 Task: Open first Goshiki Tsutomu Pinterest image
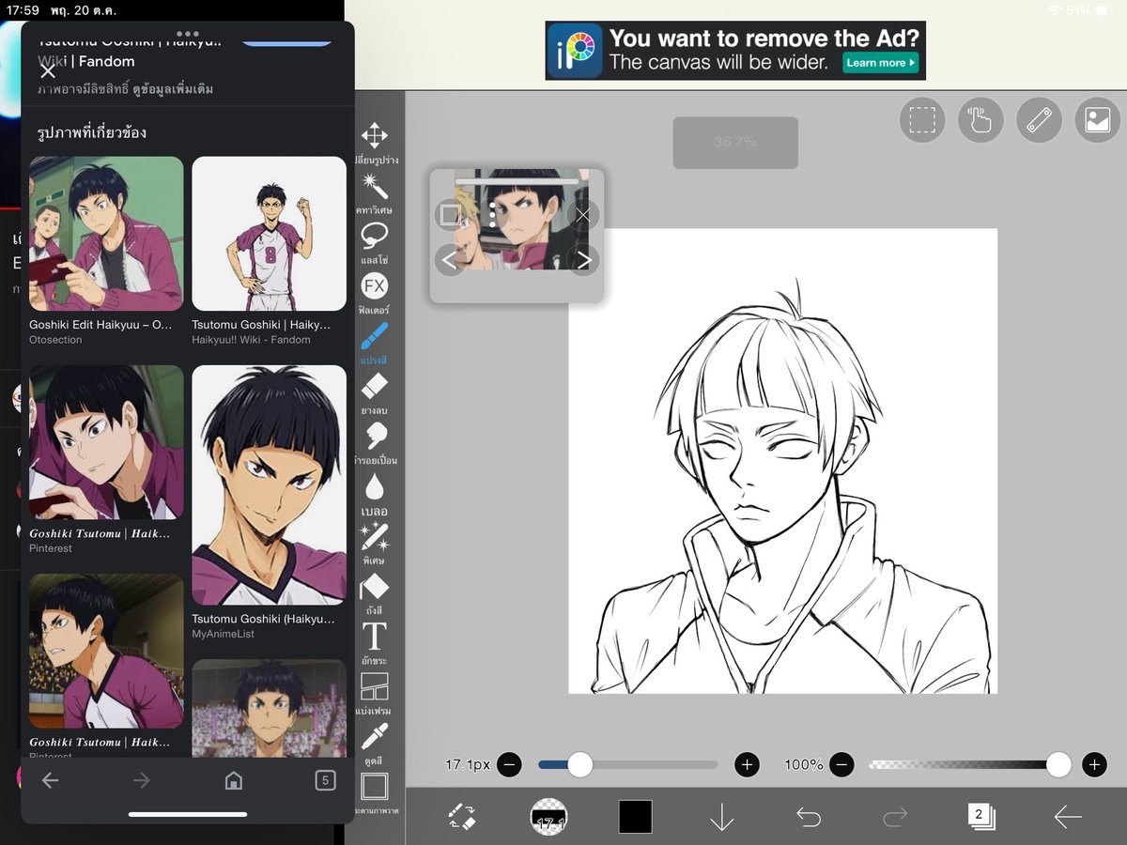(x=106, y=442)
